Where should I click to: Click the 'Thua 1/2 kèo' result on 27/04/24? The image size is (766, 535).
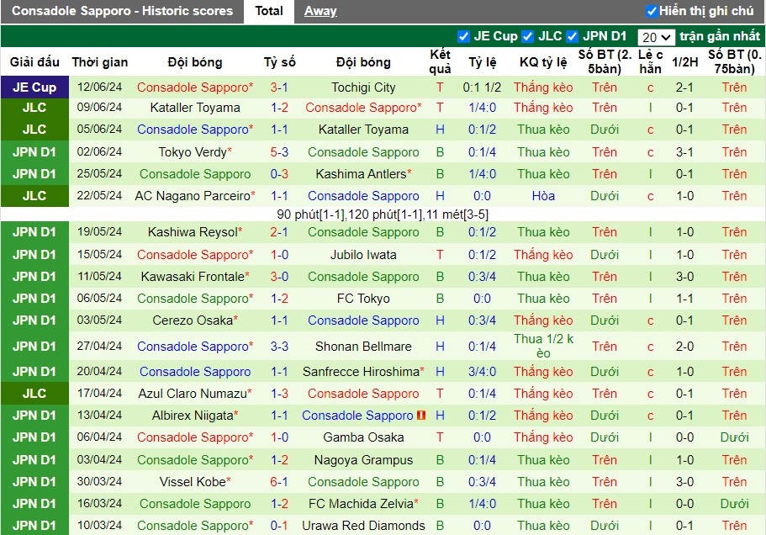coord(543,346)
